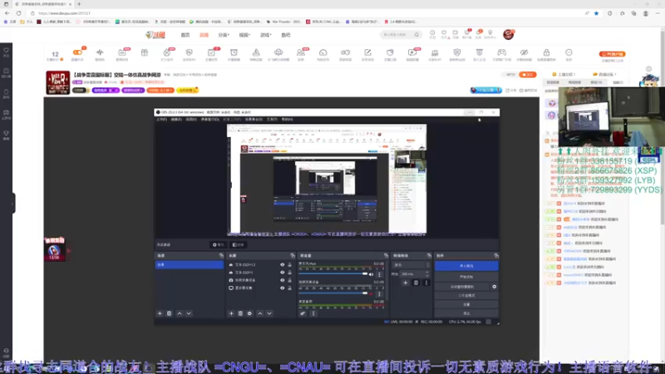Click the gamepad icon in Douyu streamer toolbar

click(502, 53)
